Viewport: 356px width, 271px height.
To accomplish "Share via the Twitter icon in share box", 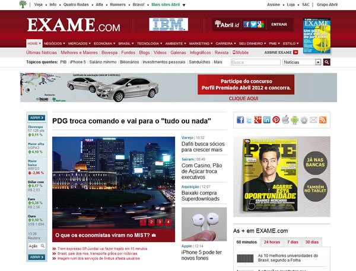I will pos(249,120).
